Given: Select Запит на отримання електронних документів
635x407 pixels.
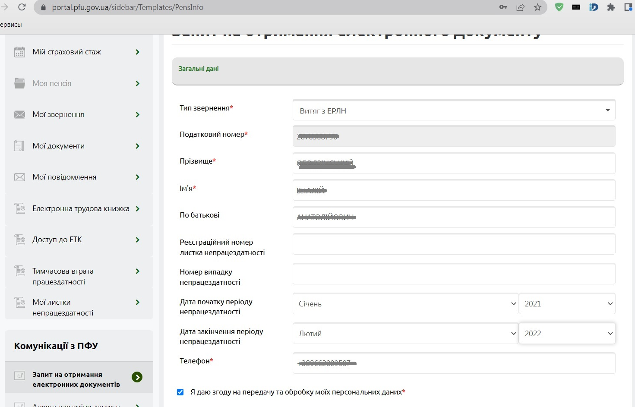Looking at the screenshot, I should pos(76,379).
